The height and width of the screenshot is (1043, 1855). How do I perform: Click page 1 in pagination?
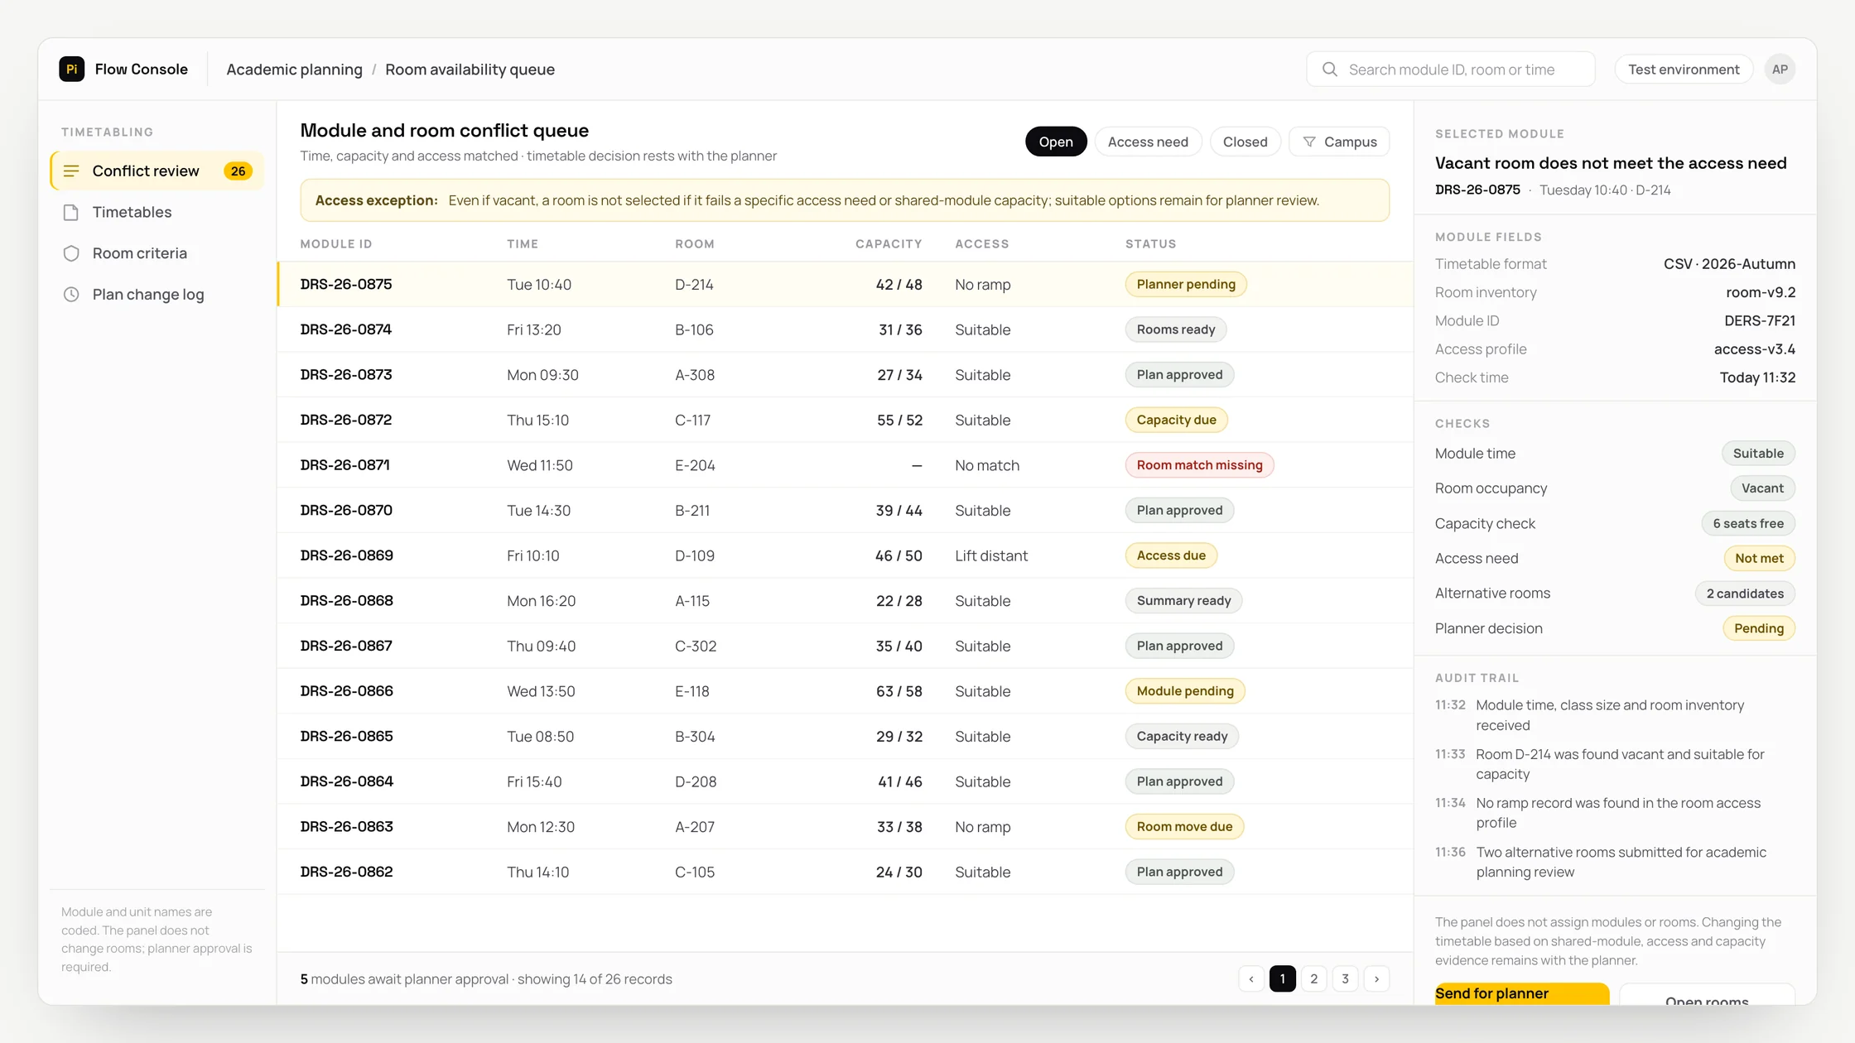(1283, 979)
